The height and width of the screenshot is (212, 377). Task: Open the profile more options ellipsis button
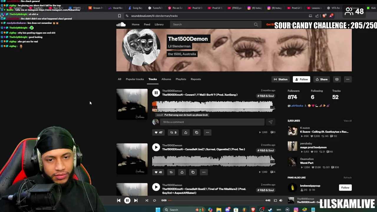(x=348, y=79)
